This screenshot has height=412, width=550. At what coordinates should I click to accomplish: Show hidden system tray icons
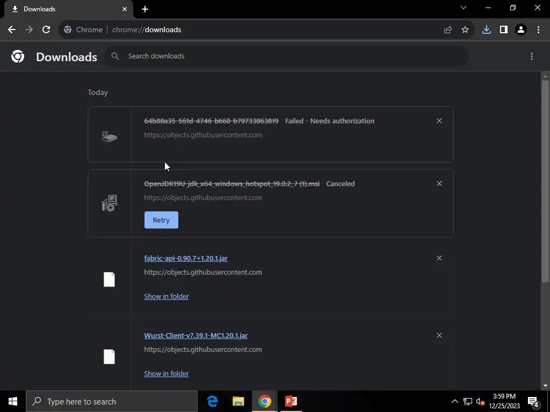pyautogui.click(x=454, y=401)
